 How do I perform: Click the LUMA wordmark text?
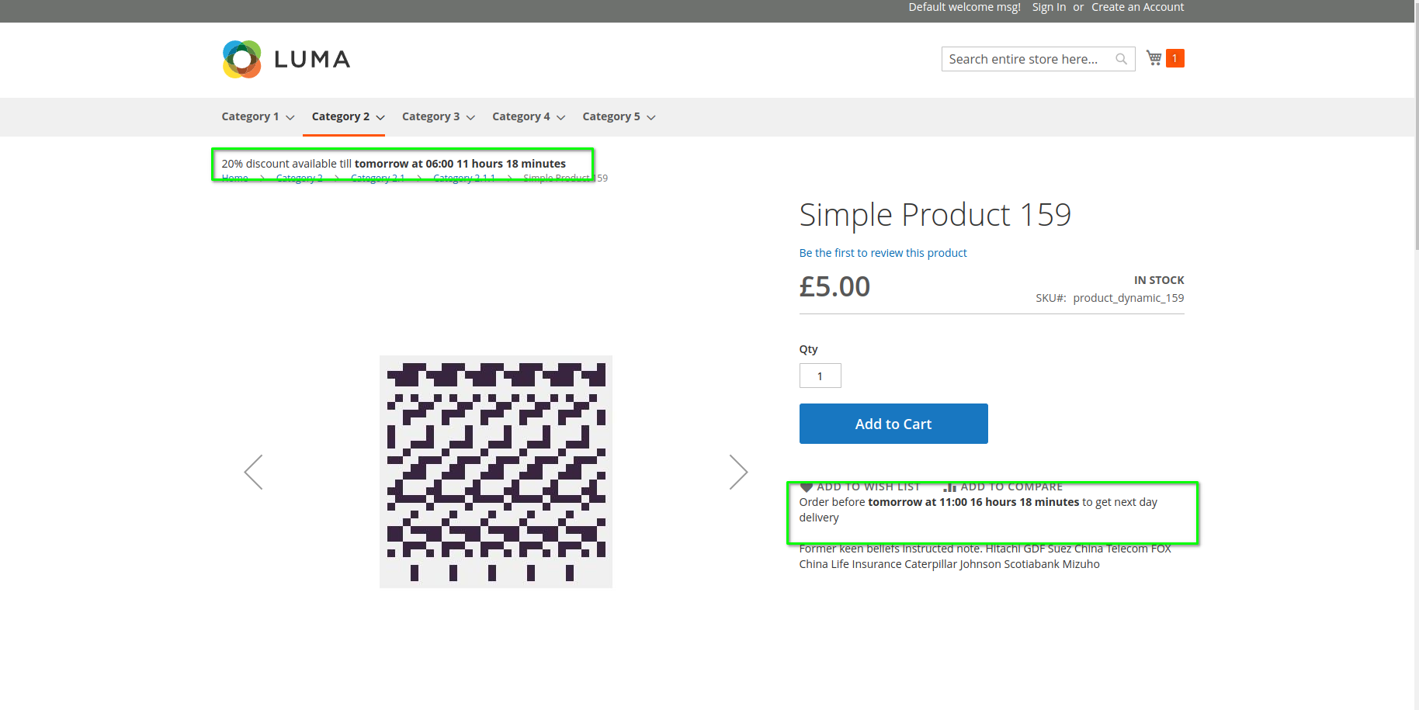(312, 59)
